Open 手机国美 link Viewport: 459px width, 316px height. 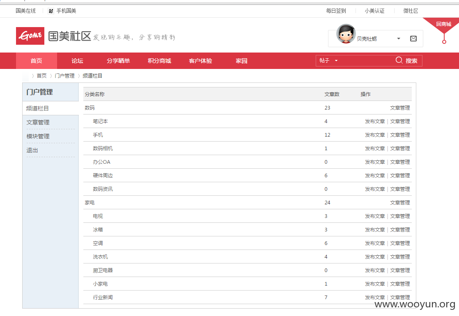(x=66, y=11)
